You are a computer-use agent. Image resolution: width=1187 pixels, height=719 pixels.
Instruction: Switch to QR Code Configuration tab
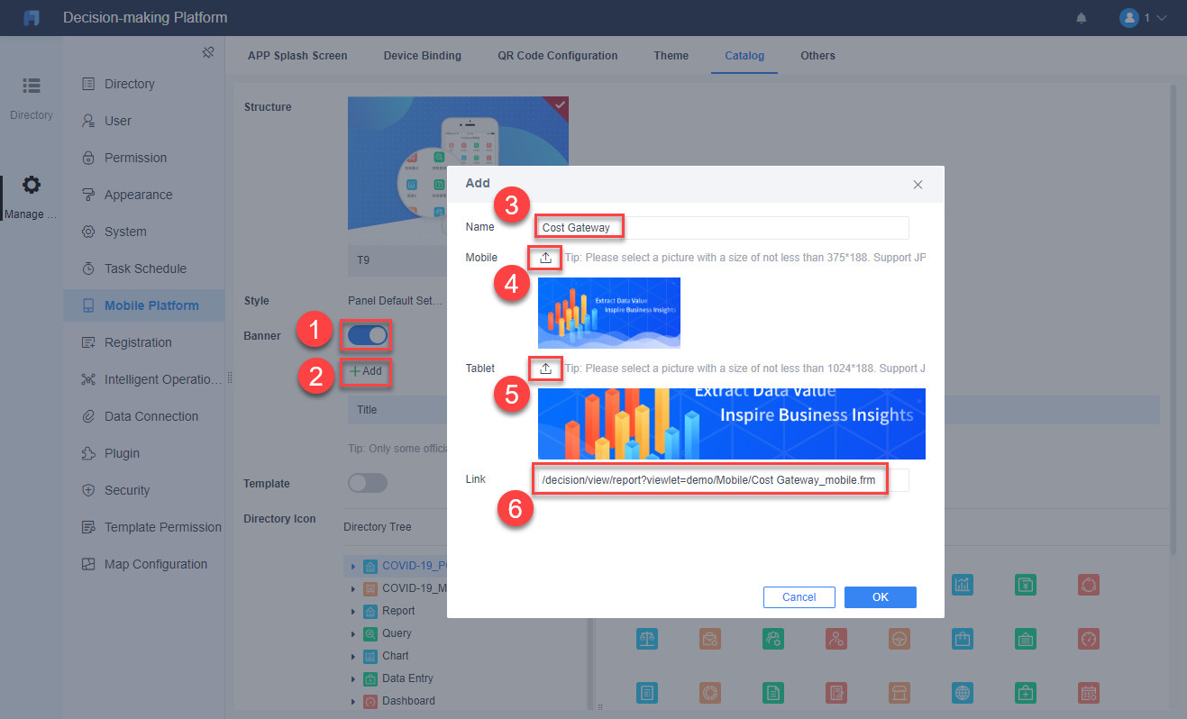click(558, 56)
